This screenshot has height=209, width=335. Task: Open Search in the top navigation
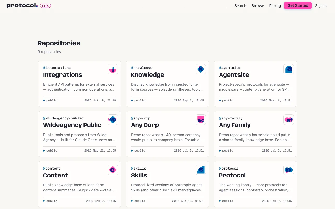(240, 6)
